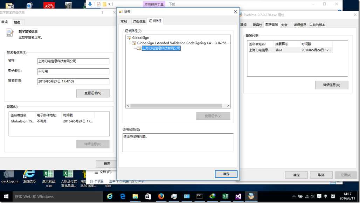Click 电子邮件地址 column header in 副署 list
This screenshot has height=203, width=360.
[48, 115]
